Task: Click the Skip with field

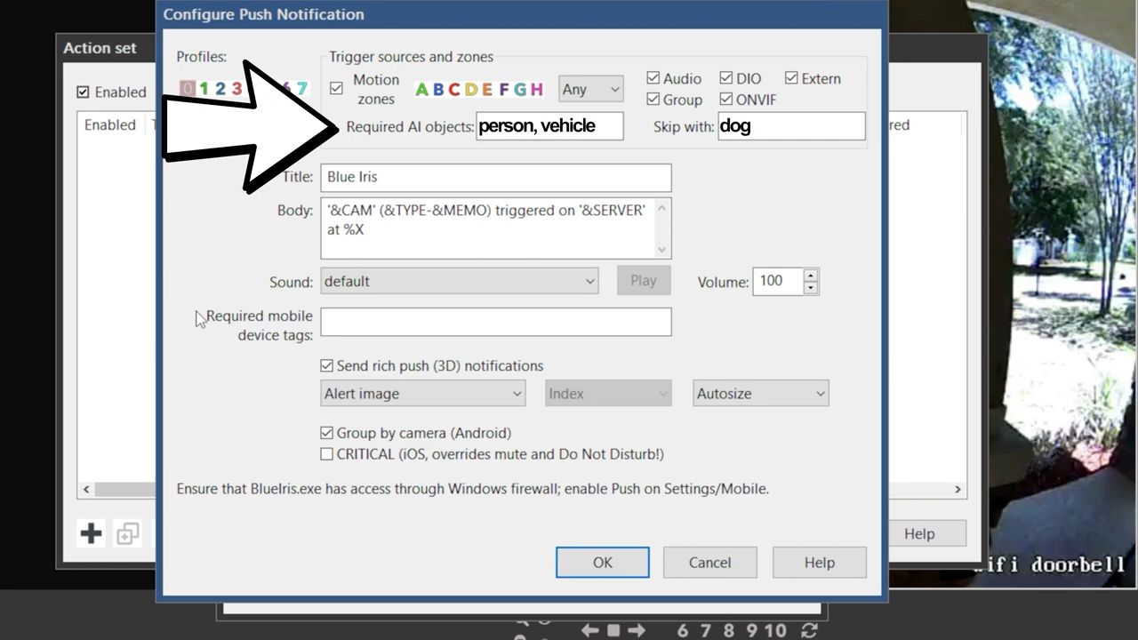Action: pos(791,125)
